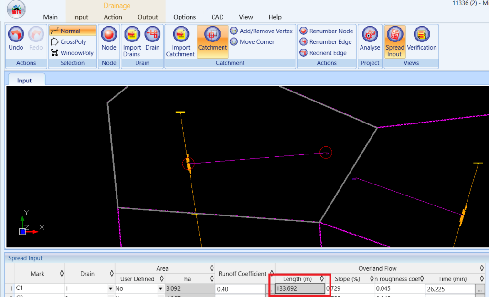The height and width of the screenshot is (297, 489).
Task: Click the Mark column header diamond
Action: coord(62,273)
